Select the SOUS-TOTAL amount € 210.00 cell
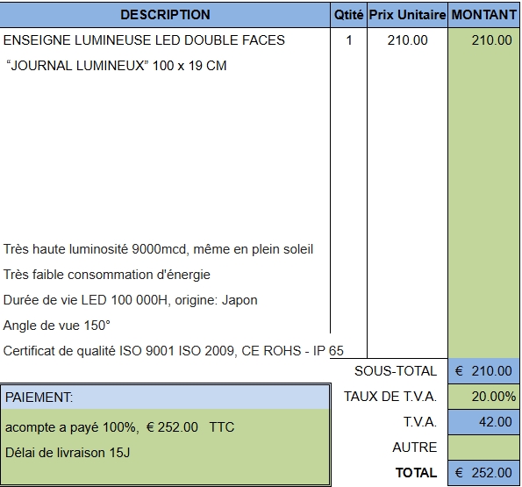This screenshot has width=522, height=487. (x=483, y=371)
